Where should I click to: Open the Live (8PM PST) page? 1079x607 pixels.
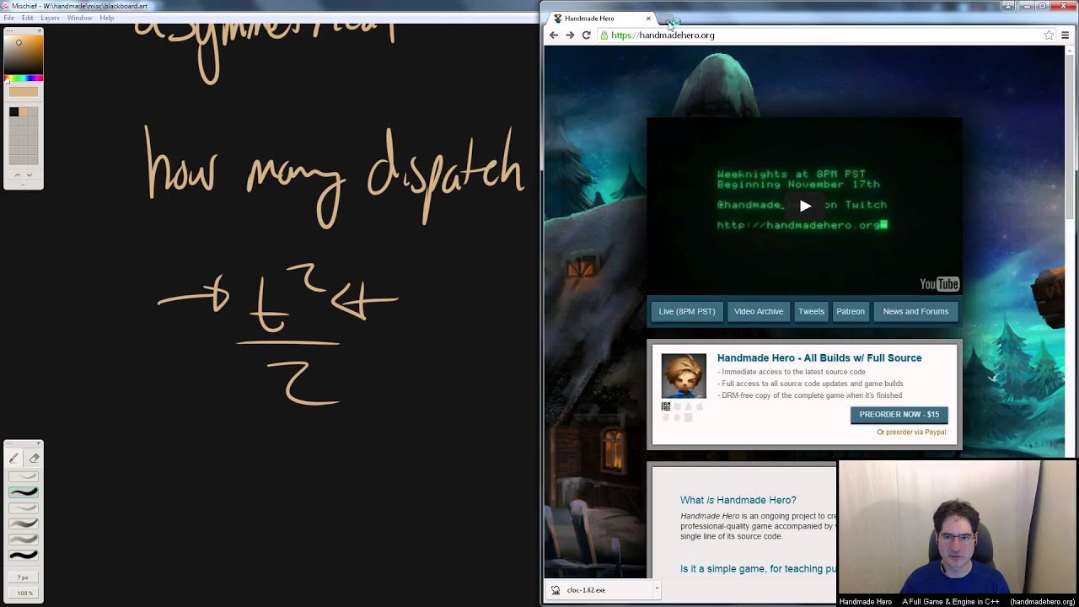pyautogui.click(x=687, y=312)
